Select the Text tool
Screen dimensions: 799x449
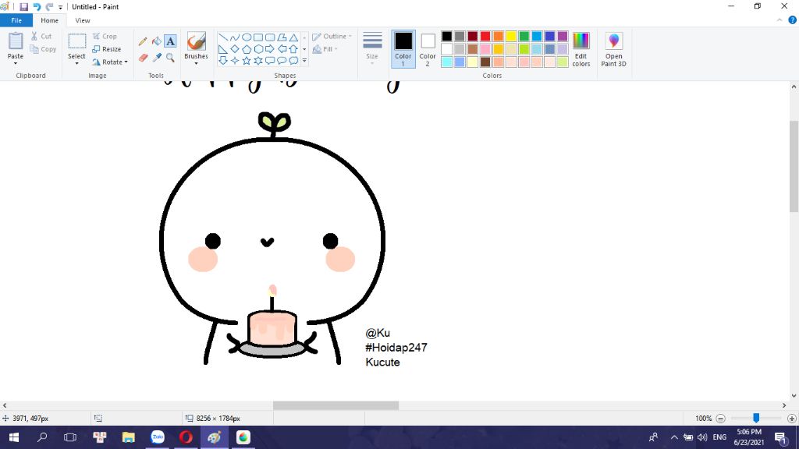pos(170,41)
